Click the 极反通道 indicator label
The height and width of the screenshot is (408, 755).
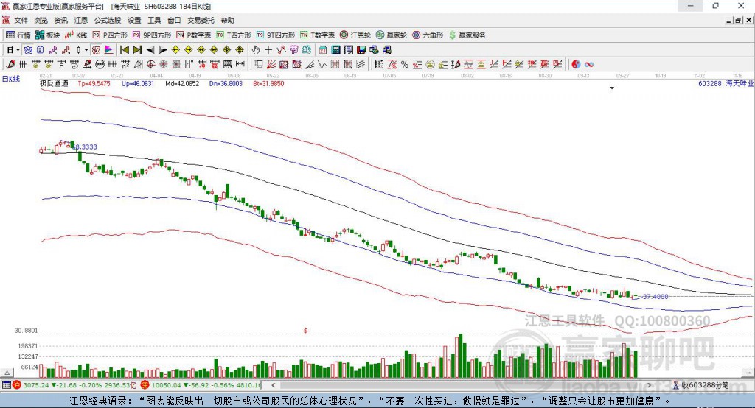click(x=54, y=84)
